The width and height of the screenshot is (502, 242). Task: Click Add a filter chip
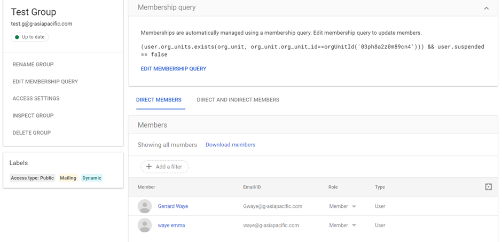pyautogui.click(x=164, y=167)
